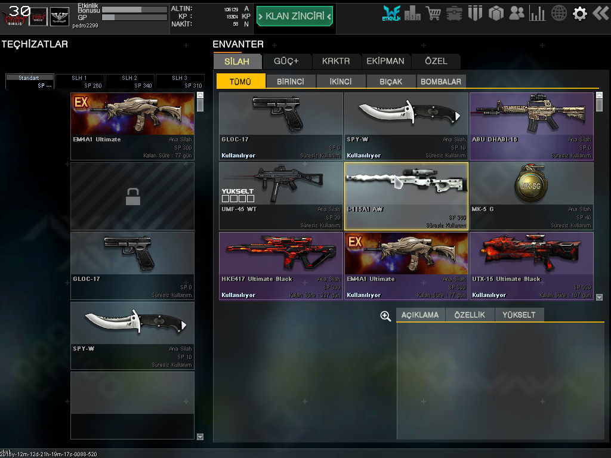
Task: Open the statistics bar chart icon
Action: 538,14
